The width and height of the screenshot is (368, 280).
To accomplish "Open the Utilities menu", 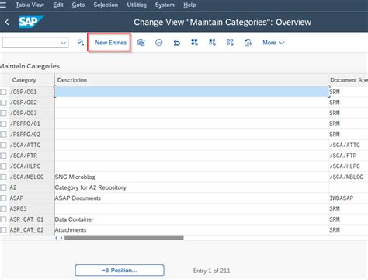I will 137,5.
